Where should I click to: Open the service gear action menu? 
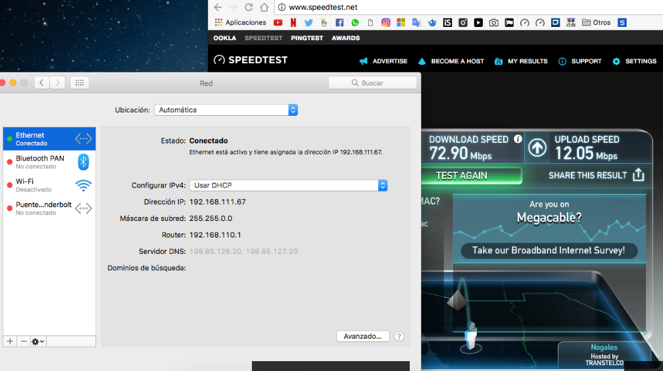click(38, 341)
